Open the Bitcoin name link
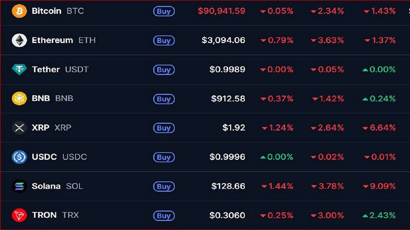This screenshot has width=410, height=230. tap(46, 11)
